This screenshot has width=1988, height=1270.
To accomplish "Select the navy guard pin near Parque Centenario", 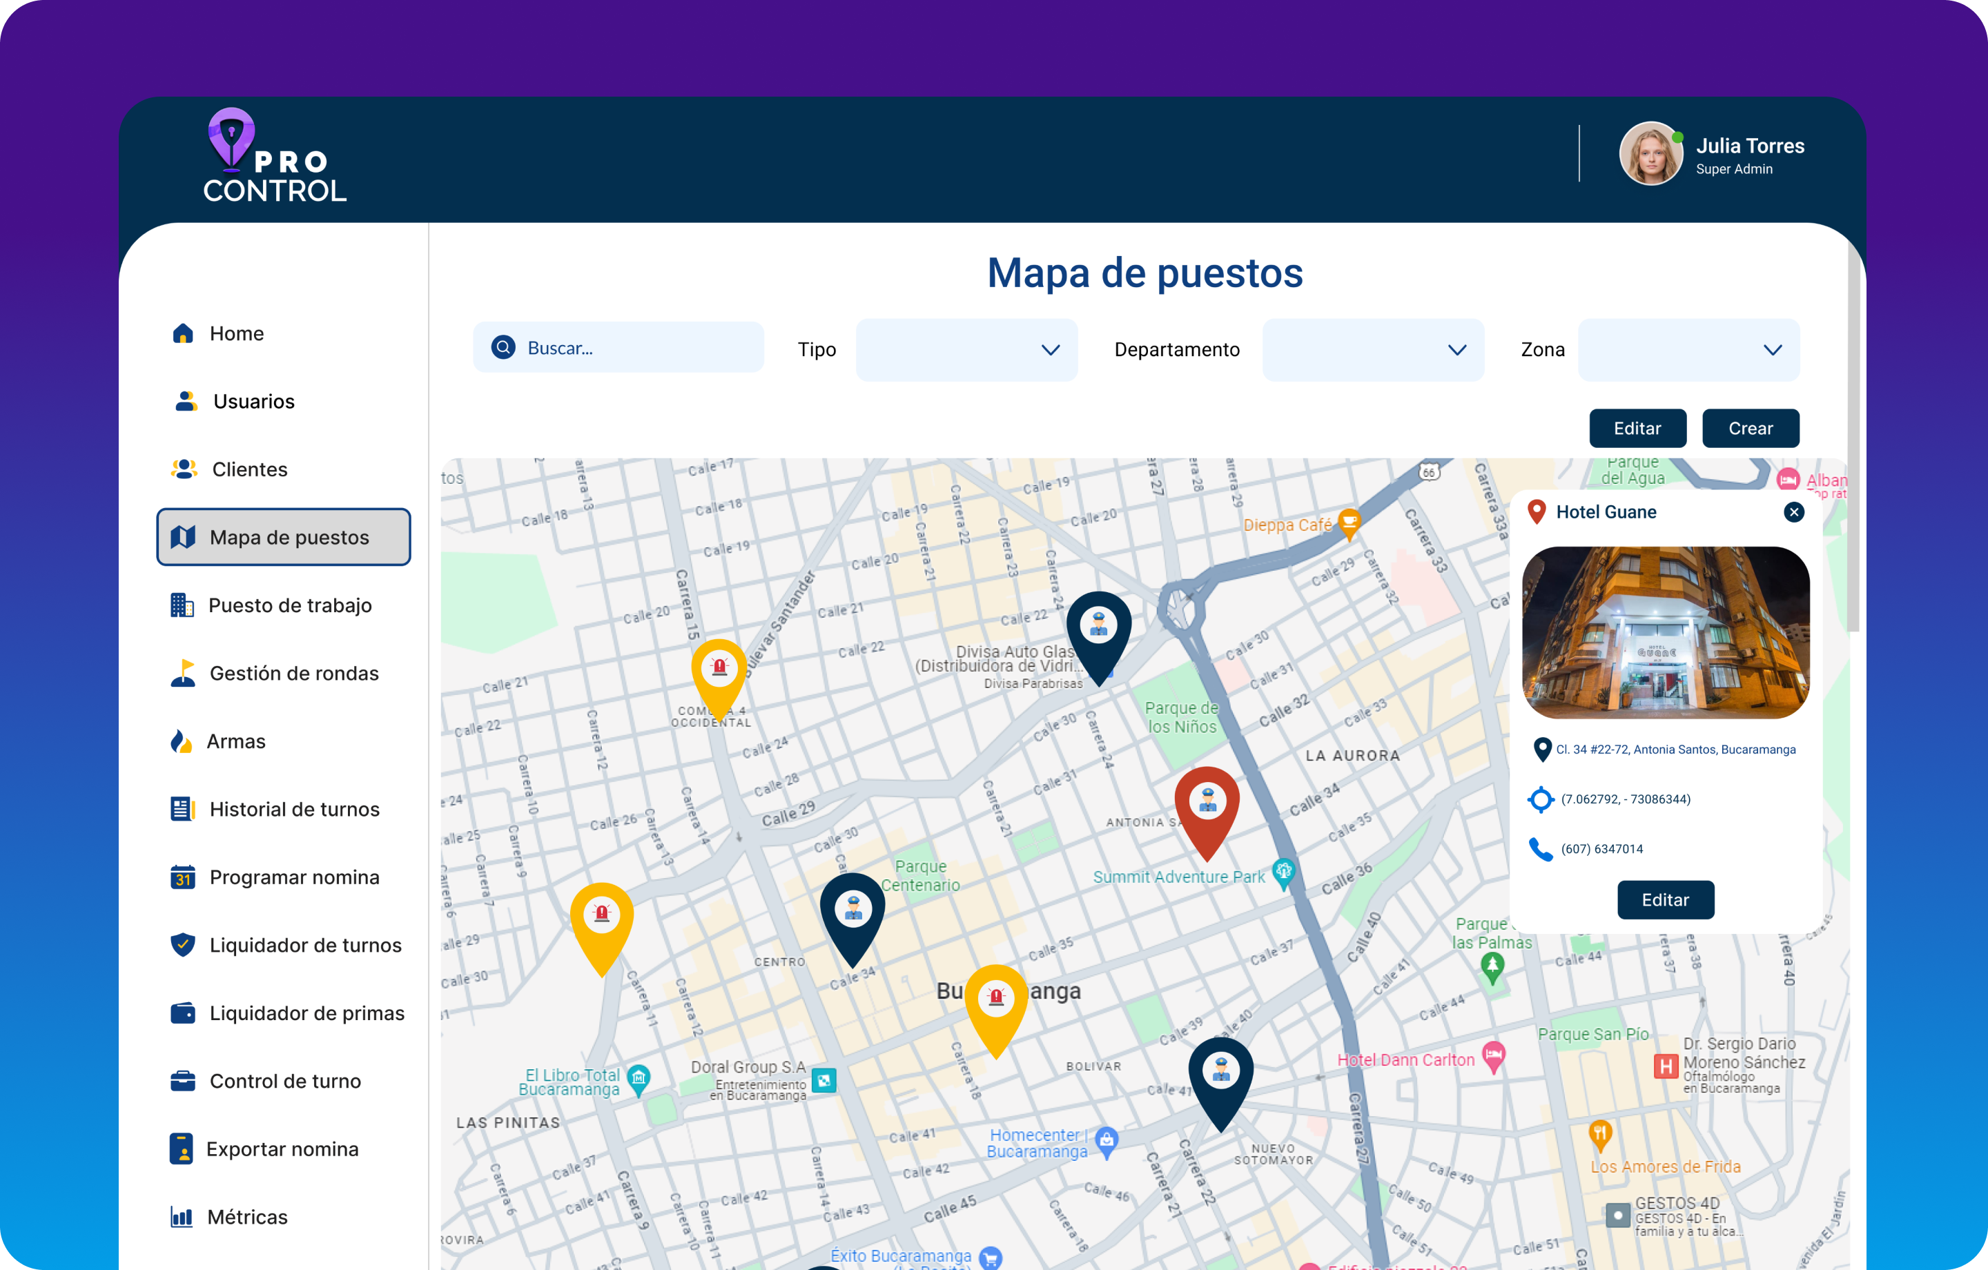I will (852, 921).
